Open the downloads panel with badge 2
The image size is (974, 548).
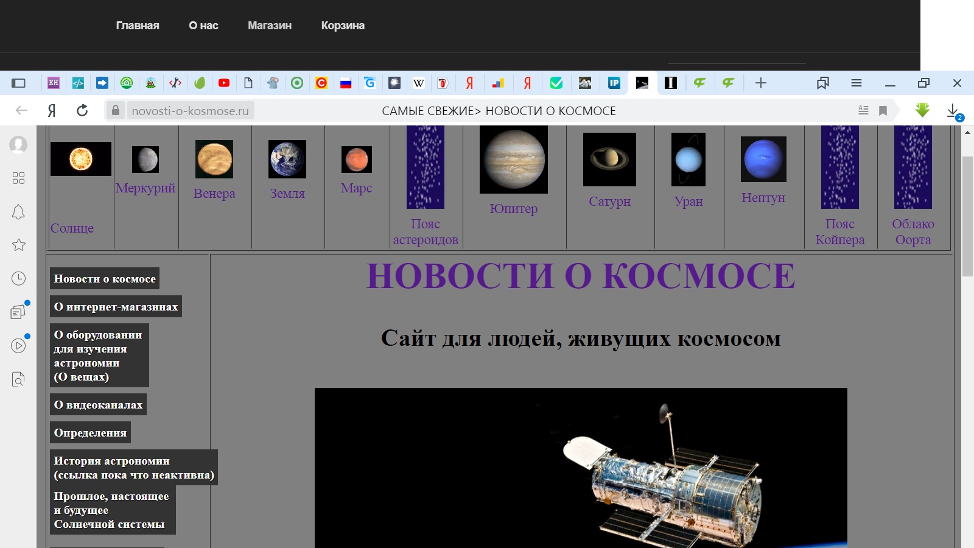954,111
